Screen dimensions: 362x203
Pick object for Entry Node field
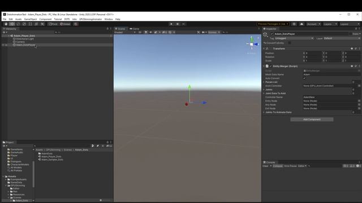pyautogui.click(x=359, y=101)
